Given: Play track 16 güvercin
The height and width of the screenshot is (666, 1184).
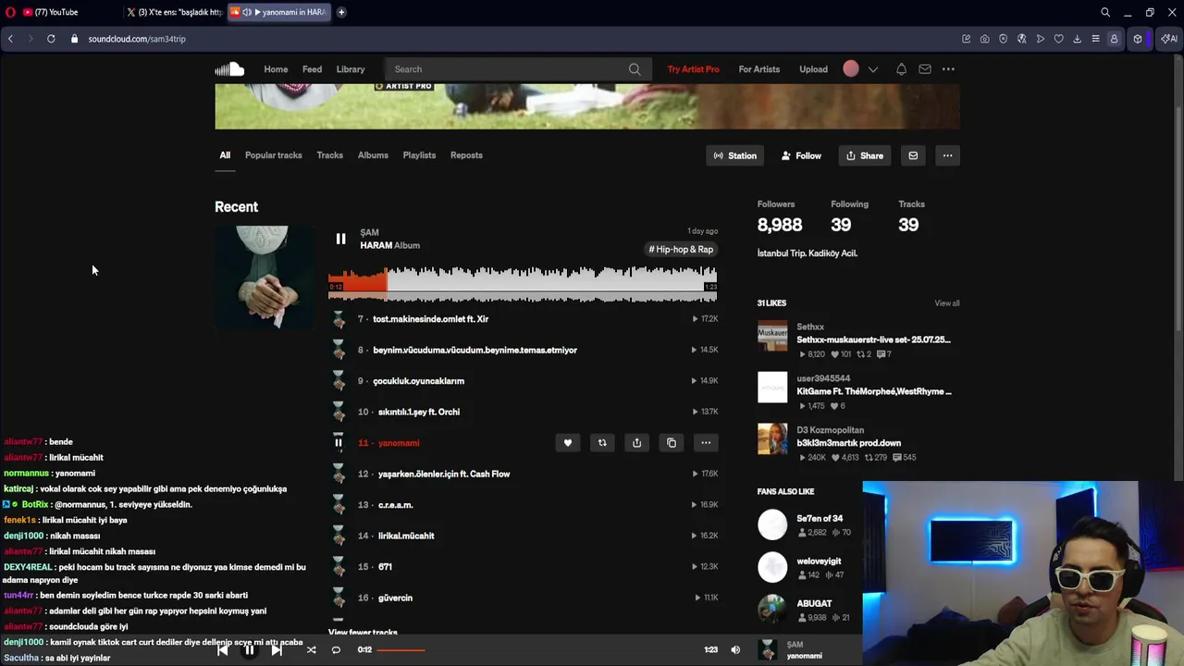Looking at the screenshot, I should [395, 598].
